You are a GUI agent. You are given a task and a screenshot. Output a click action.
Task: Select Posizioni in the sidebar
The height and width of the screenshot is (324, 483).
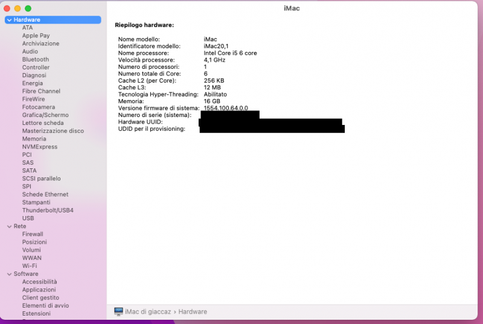tap(34, 242)
